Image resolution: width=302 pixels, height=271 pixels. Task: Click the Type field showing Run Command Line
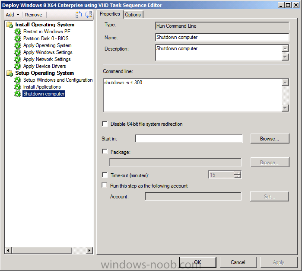(222, 26)
